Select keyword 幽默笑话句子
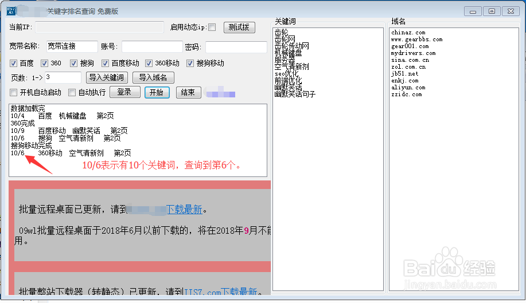This screenshot has height=303, width=526. (295, 94)
